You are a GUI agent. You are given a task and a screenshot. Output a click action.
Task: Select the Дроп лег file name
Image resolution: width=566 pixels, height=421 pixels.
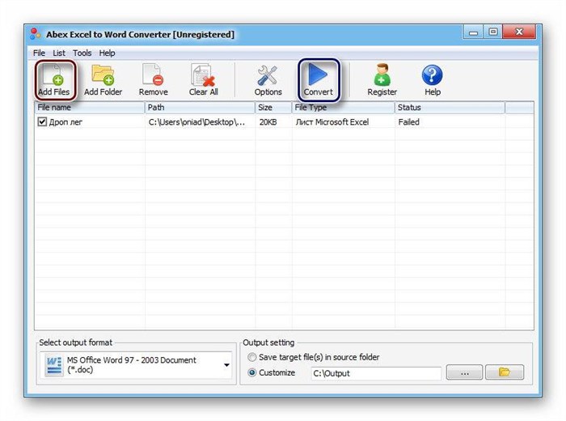click(65, 122)
